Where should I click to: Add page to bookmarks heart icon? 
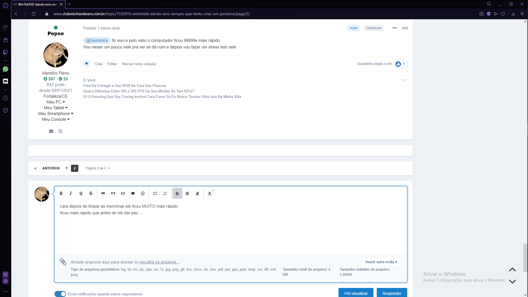[x=503, y=14]
